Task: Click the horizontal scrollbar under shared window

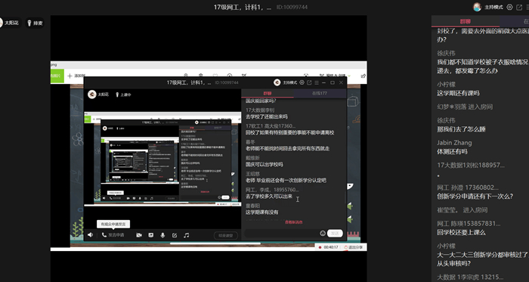Action: pos(215,243)
